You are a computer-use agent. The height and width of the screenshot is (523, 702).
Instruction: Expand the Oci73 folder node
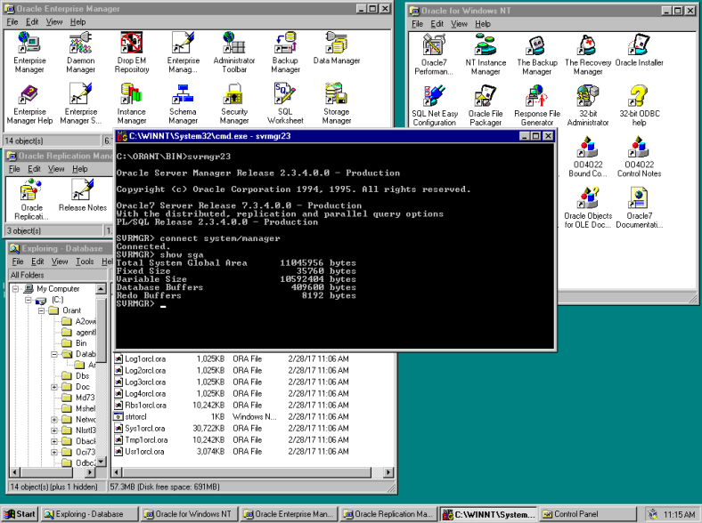click(x=55, y=451)
